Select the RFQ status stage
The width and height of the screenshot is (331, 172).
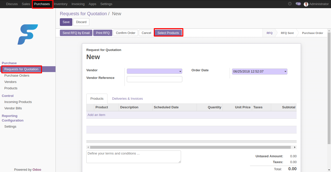point(269,33)
